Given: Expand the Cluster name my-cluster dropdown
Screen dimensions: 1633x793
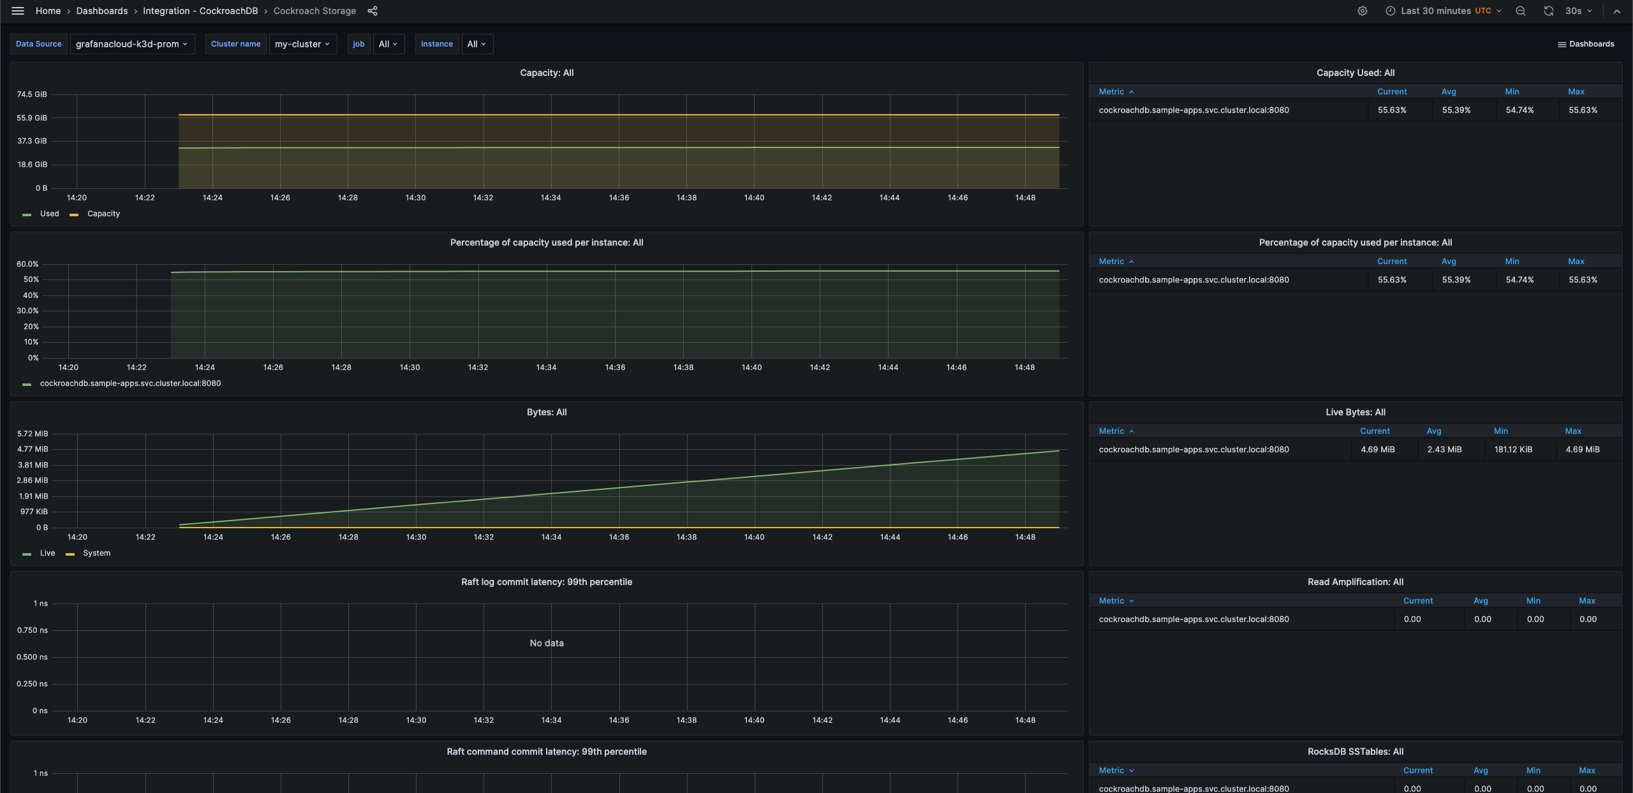Looking at the screenshot, I should 302,44.
